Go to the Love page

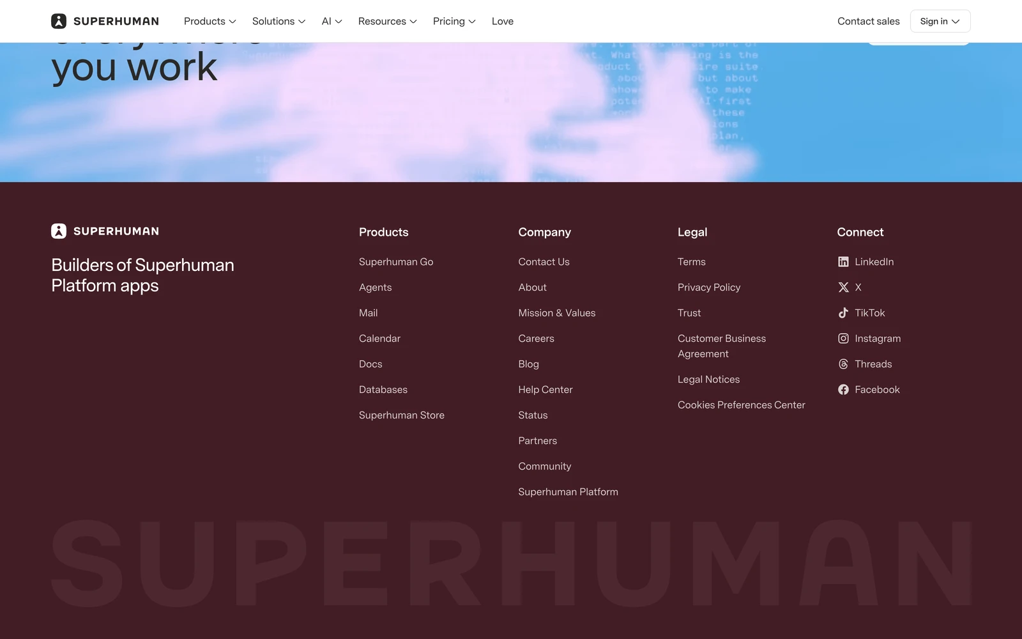coord(503,21)
